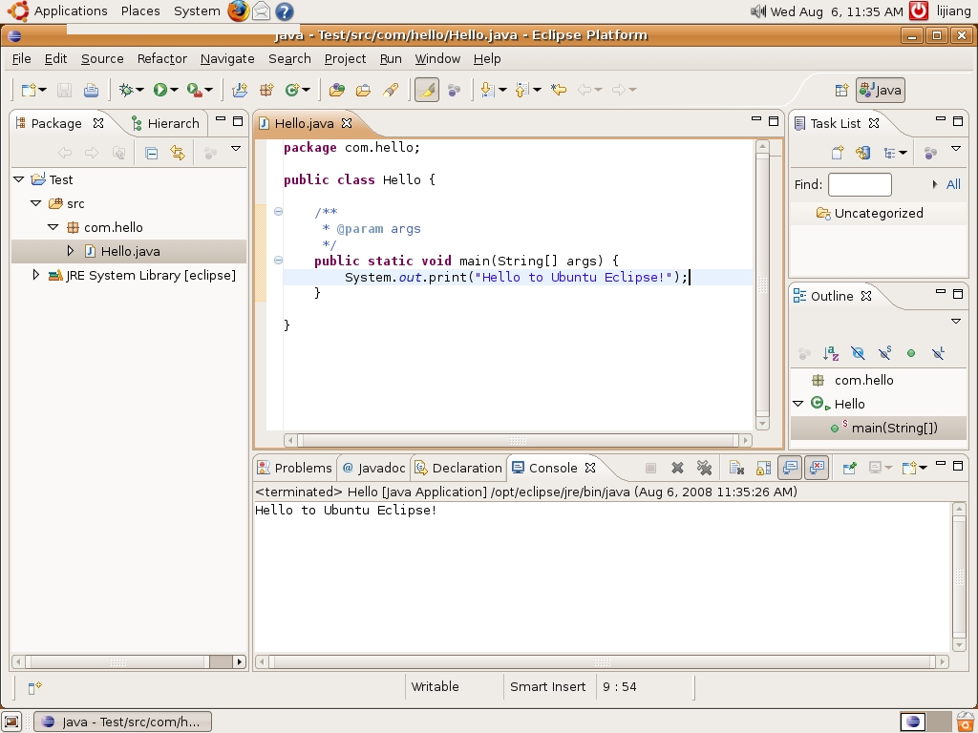Click the Next Annotation arrow icon
978x733 pixels.
(x=488, y=91)
